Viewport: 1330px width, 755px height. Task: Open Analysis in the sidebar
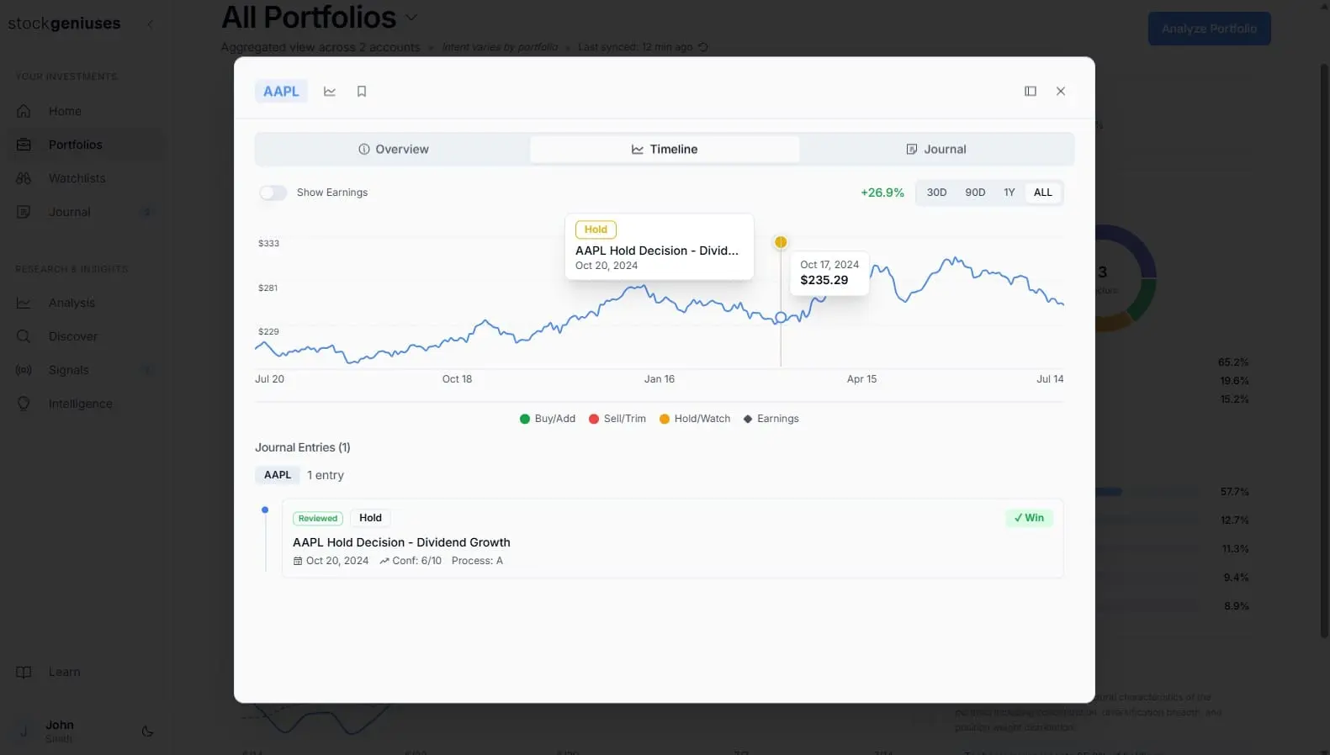(x=84, y=303)
